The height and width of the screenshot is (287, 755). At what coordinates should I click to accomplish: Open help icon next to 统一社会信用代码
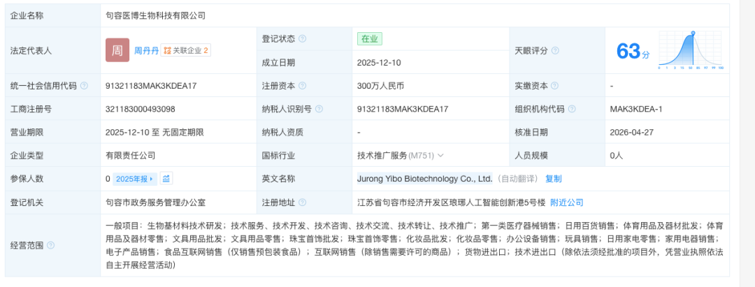coord(85,86)
